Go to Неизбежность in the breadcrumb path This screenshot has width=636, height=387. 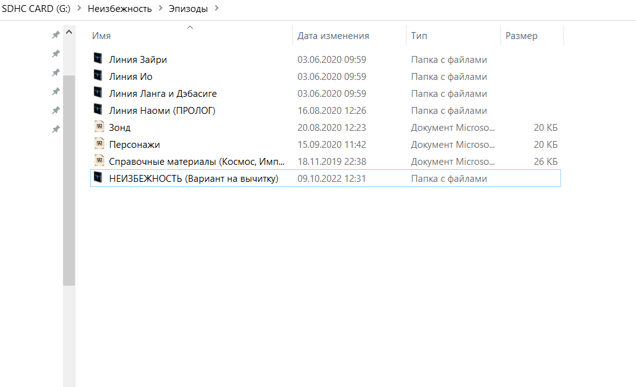coord(120,9)
